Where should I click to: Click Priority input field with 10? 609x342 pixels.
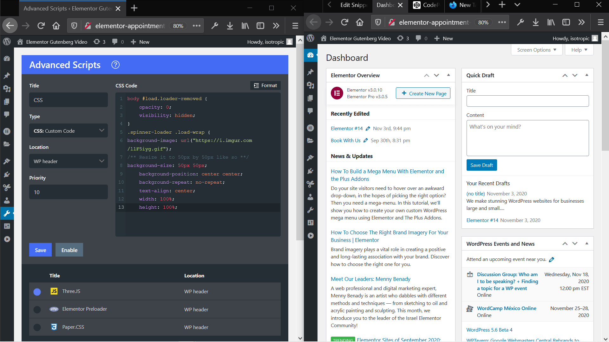pyautogui.click(x=69, y=192)
